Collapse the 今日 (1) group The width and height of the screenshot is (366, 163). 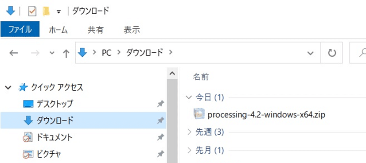[x=189, y=97]
